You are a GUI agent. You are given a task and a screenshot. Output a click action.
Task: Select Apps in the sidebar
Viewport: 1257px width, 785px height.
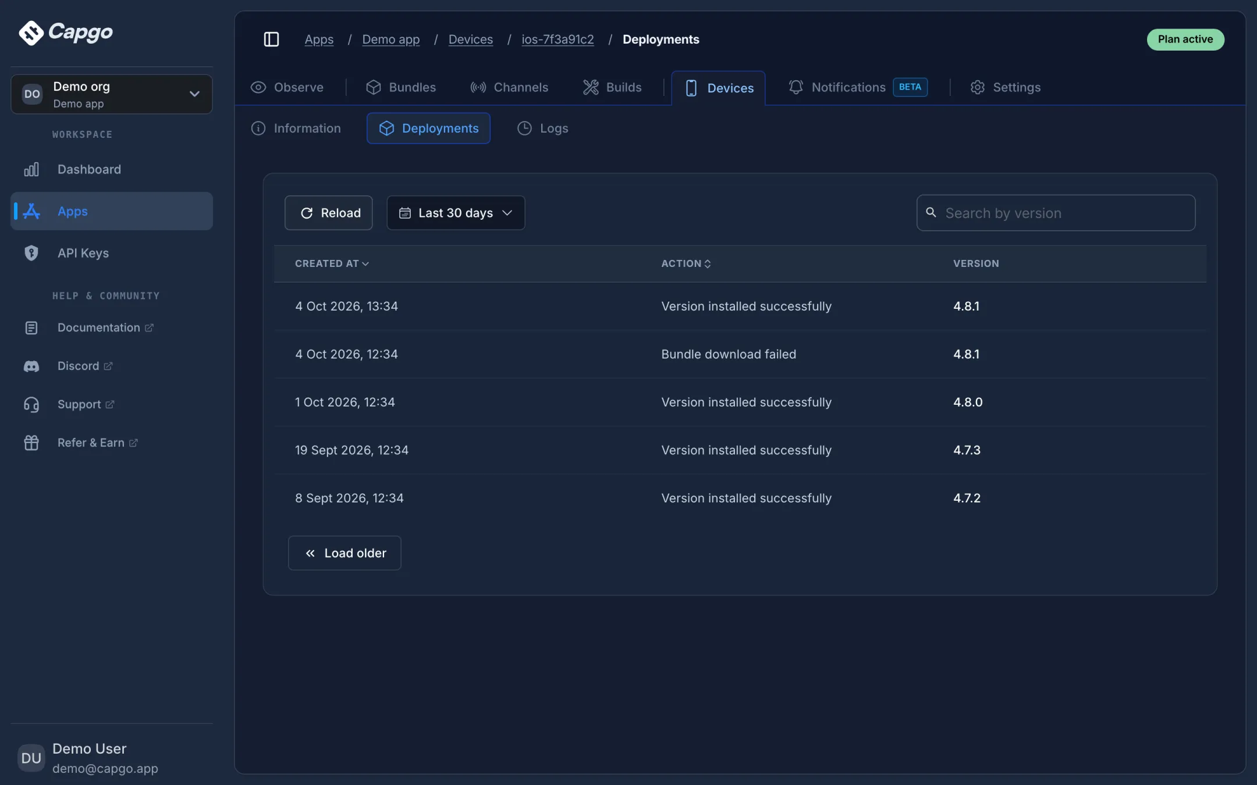click(x=112, y=211)
